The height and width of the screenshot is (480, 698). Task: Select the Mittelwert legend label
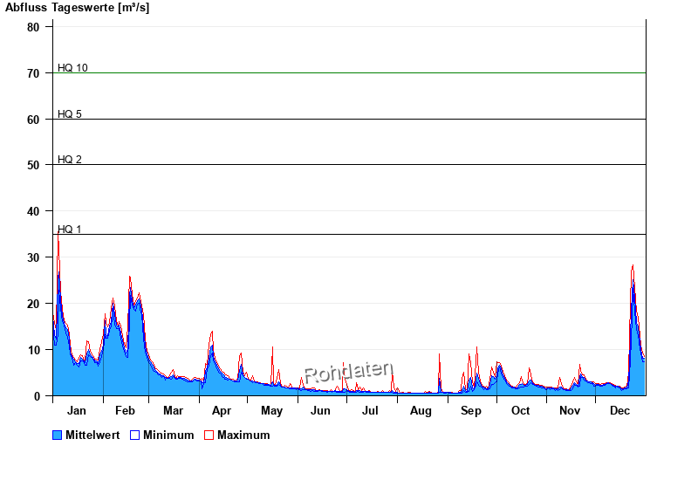point(92,435)
